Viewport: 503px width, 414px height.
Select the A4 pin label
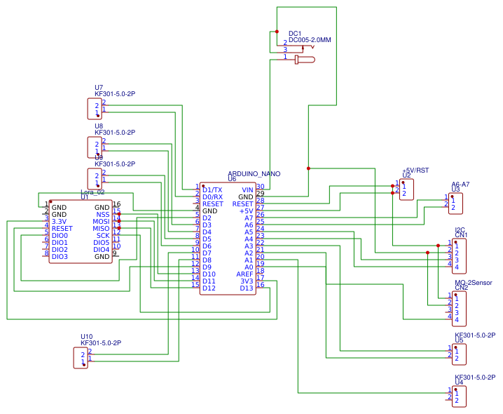pyautogui.click(x=249, y=239)
